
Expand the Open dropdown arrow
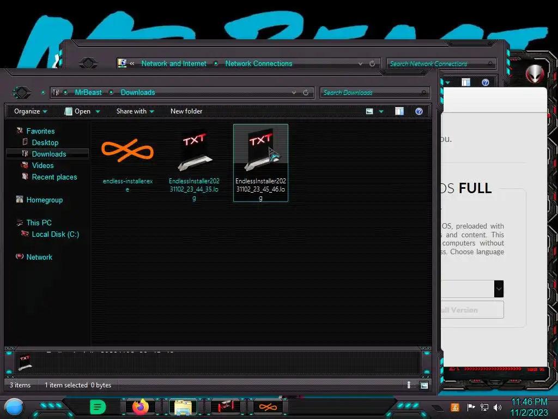pos(98,111)
